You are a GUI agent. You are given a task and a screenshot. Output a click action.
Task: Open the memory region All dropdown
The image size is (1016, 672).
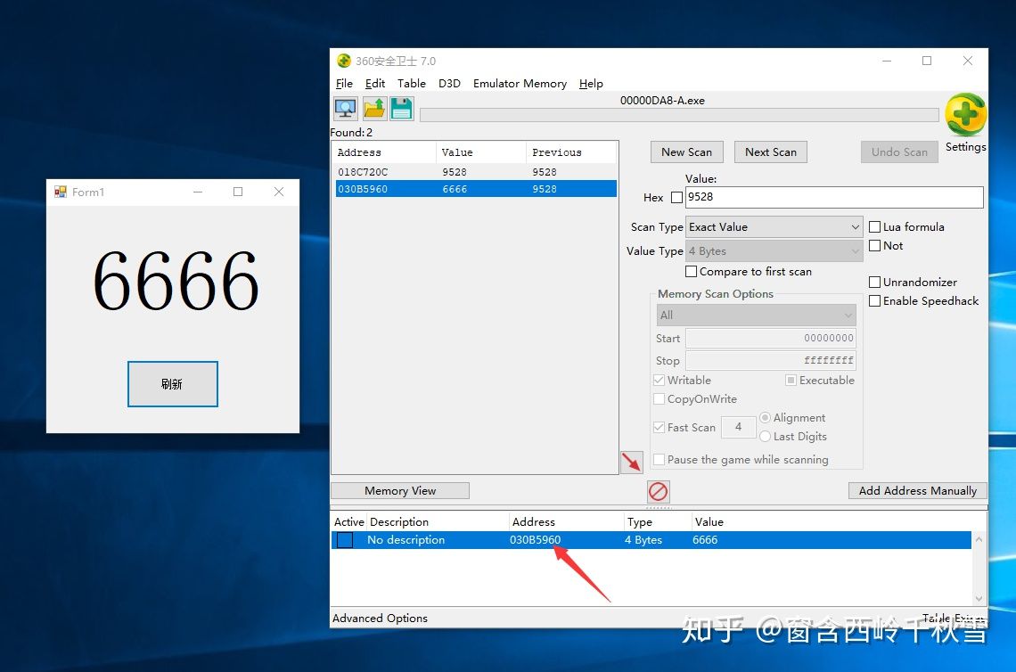[x=756, y=315]
